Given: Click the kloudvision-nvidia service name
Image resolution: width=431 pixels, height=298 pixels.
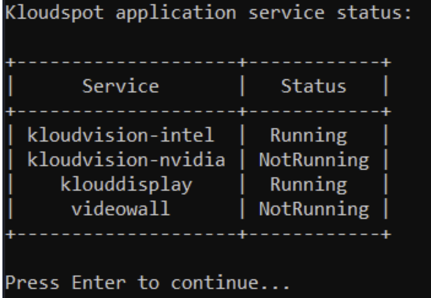Looking at the screenshot, I should [x=126, y=160].
